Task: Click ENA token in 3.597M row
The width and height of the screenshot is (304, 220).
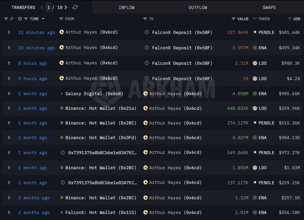Action: [262, 48]
